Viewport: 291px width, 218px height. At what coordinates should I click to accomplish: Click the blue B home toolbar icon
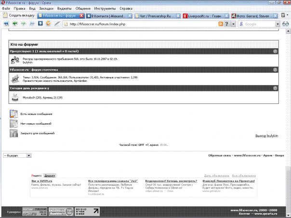pos(40,24)
